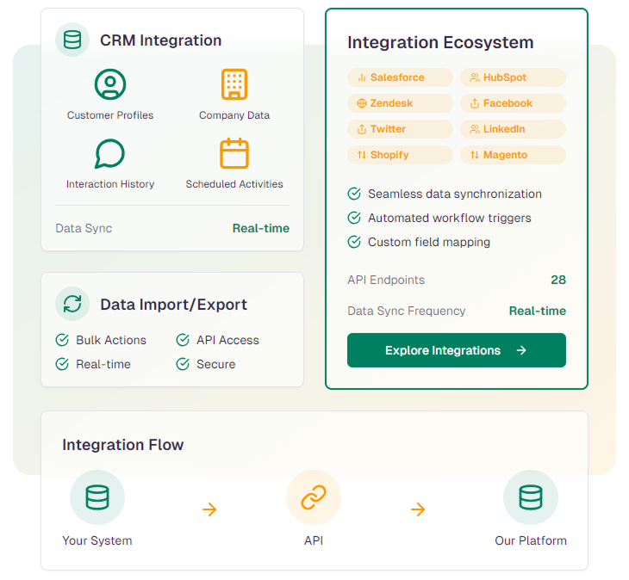Screen dimensions: 629x580
Task: Select the API link chain icon
Action: coord(314,497)
